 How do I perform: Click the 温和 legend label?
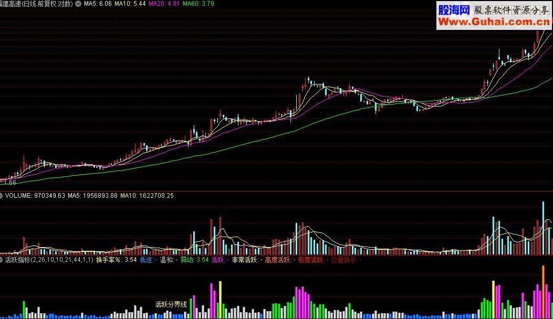169,260
